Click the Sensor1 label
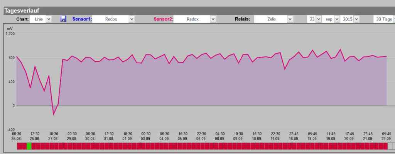This screenshot has height=154, width=395. 82,19
